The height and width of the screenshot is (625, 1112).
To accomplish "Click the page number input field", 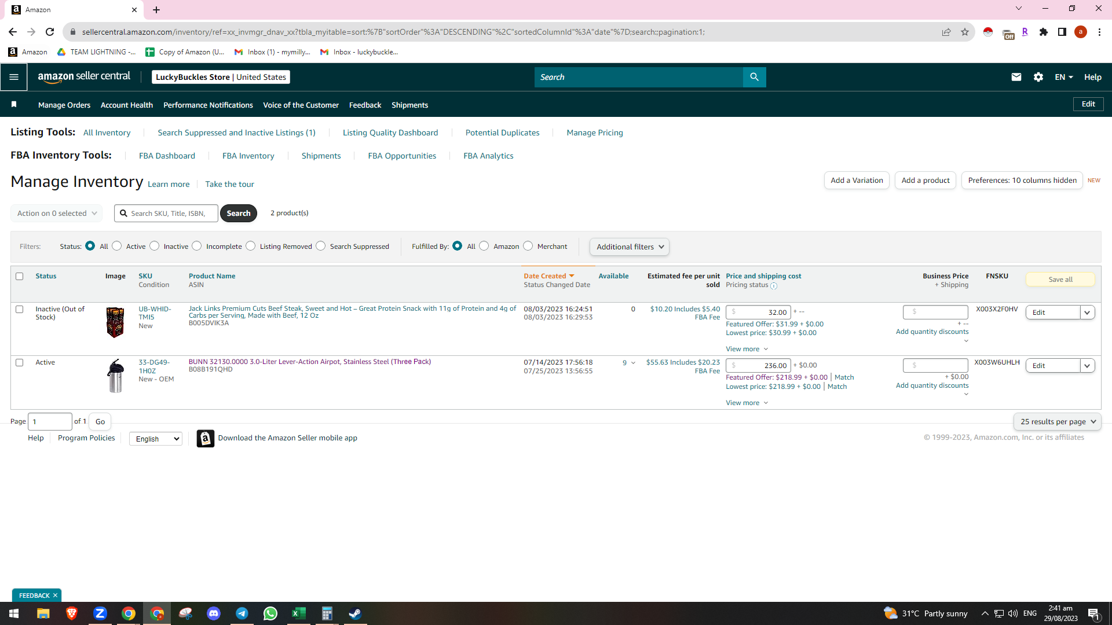I will tap(50, 421).
